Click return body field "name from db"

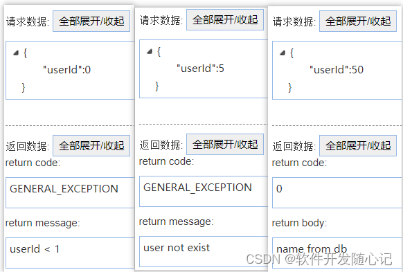[337, 253]
